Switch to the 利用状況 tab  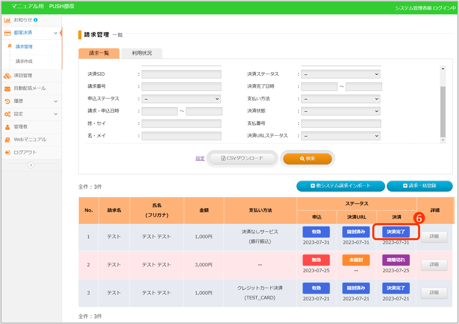pyautogui.click(x=142, y=53)
